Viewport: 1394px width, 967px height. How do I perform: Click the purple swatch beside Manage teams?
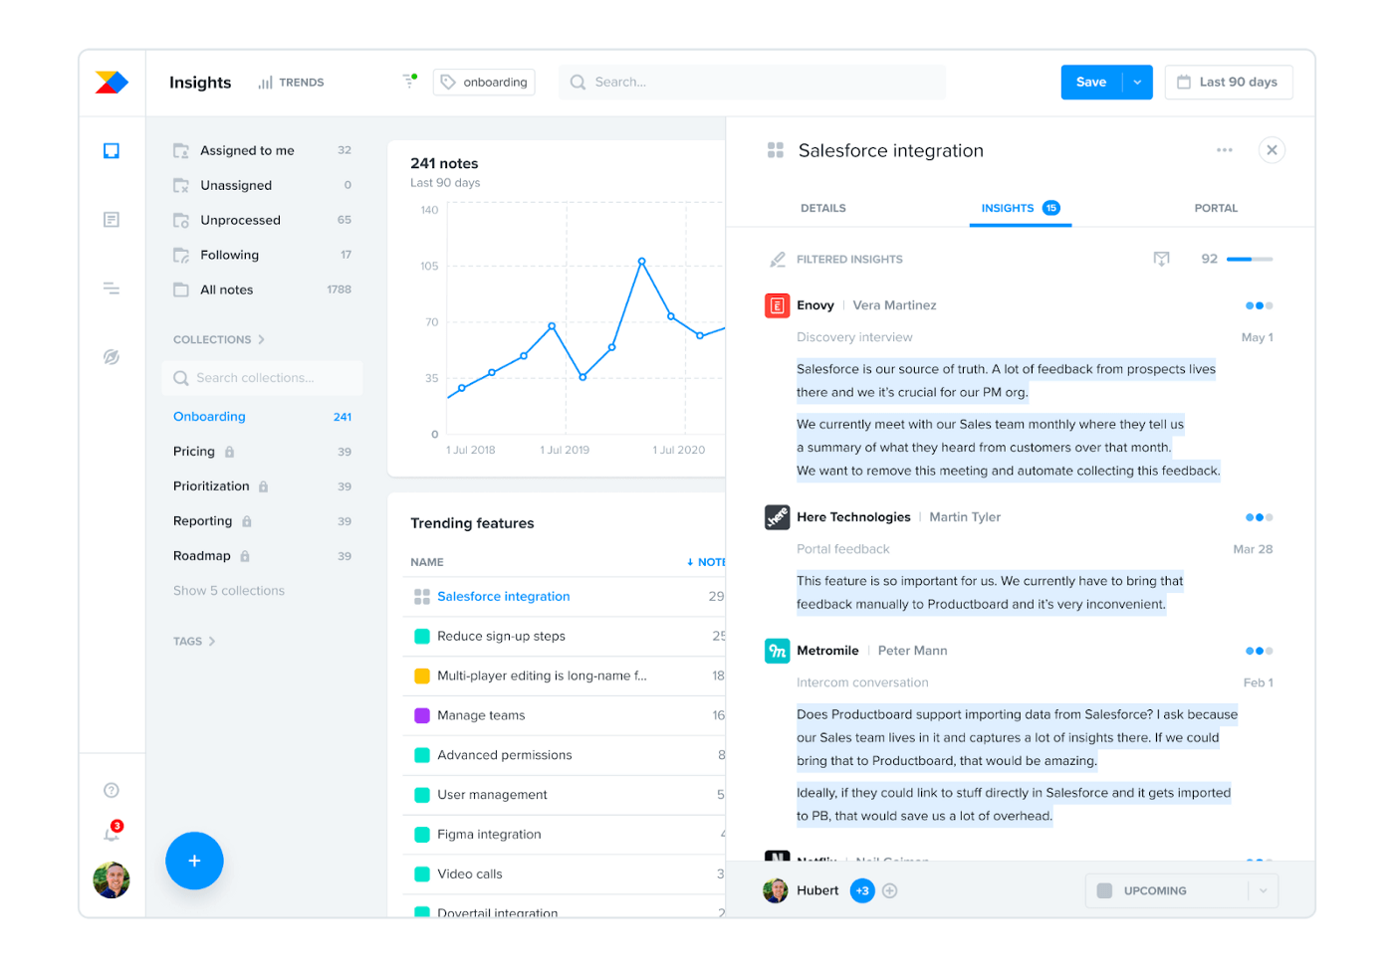tap(421, 715)
